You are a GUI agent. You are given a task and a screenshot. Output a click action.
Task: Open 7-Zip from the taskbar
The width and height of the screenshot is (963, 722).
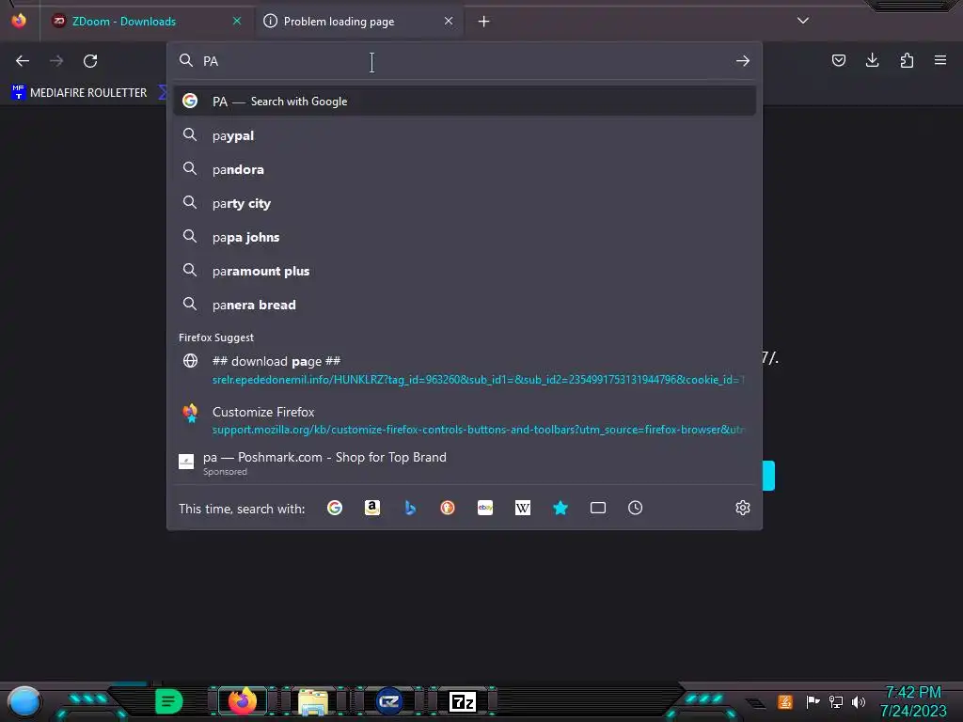[463, 701]
